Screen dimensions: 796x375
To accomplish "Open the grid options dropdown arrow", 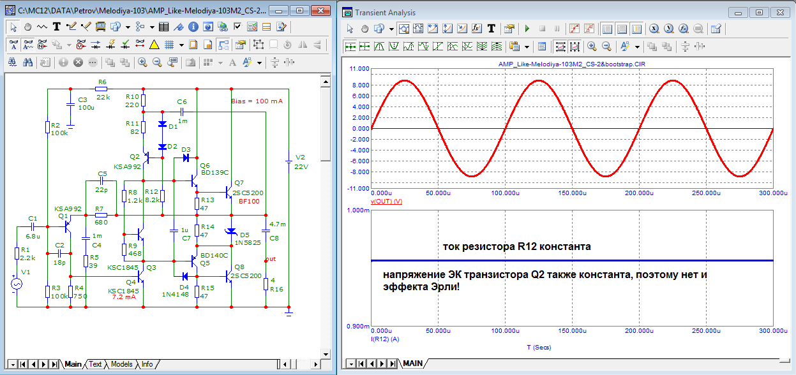I will (181, 45).
